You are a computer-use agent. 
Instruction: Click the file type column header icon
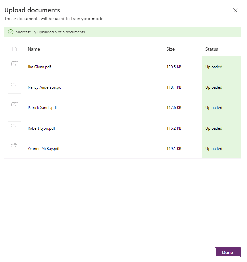[14, 49]
